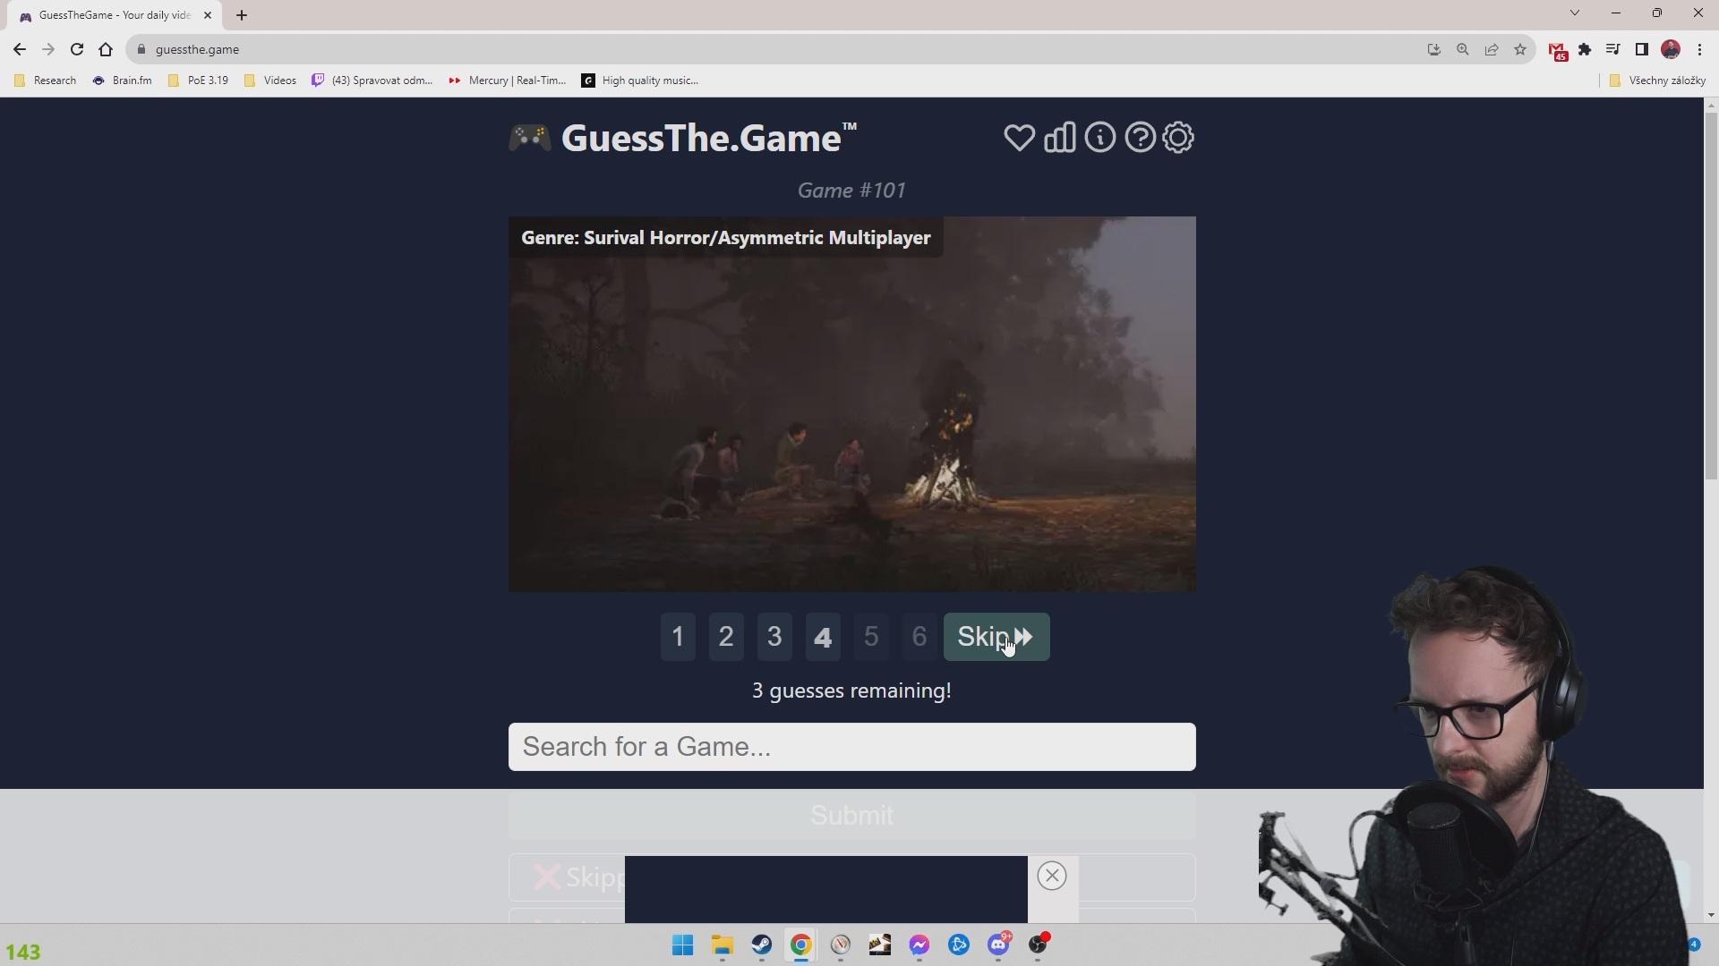Image resolution: width=1719 pixels, height=966 pixels.
Task: Open the zoom magnifier icon
Action: click(1463, 49)
